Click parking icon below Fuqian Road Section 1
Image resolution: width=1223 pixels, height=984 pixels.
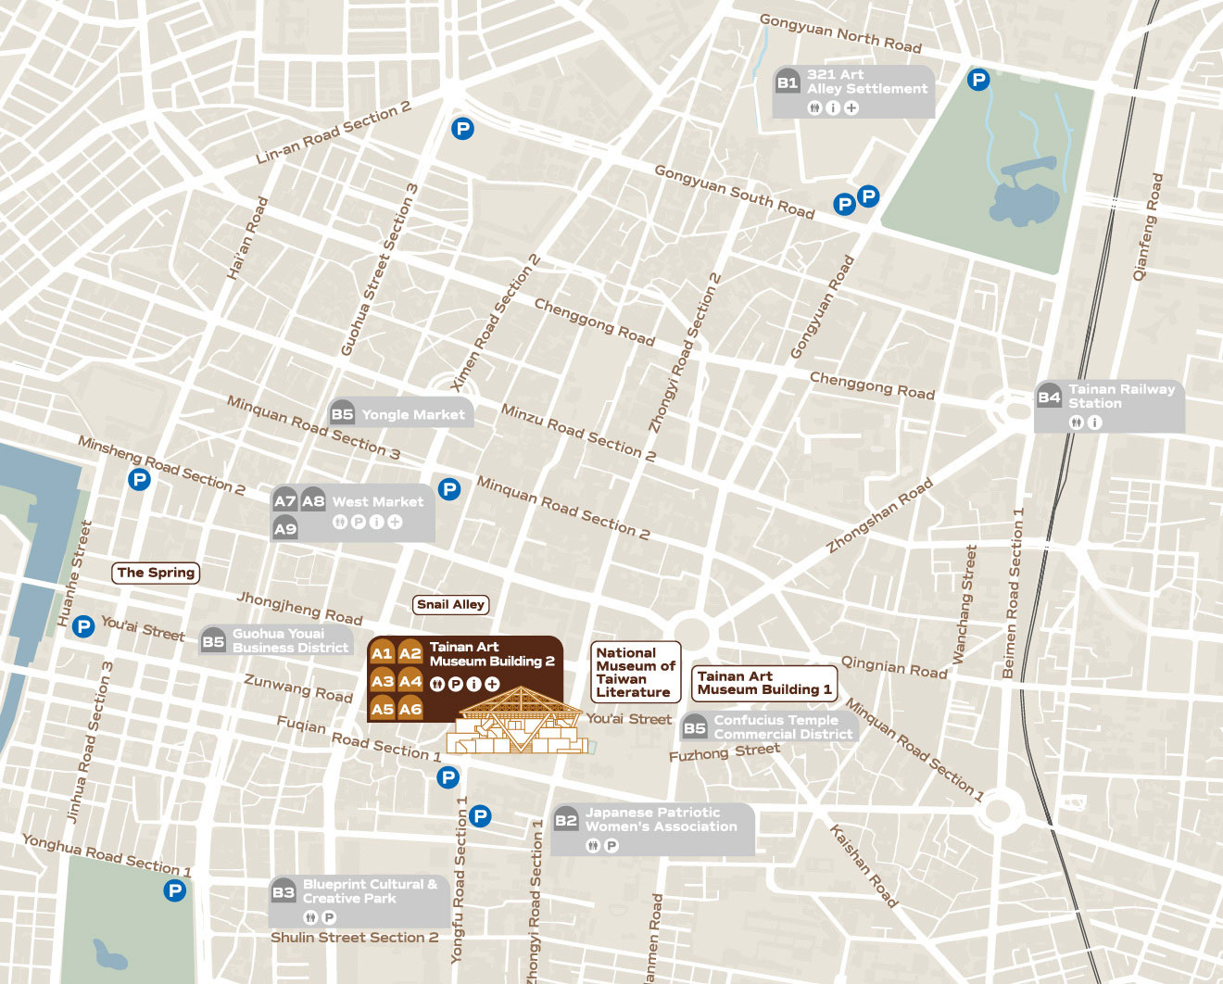point(448,777)
